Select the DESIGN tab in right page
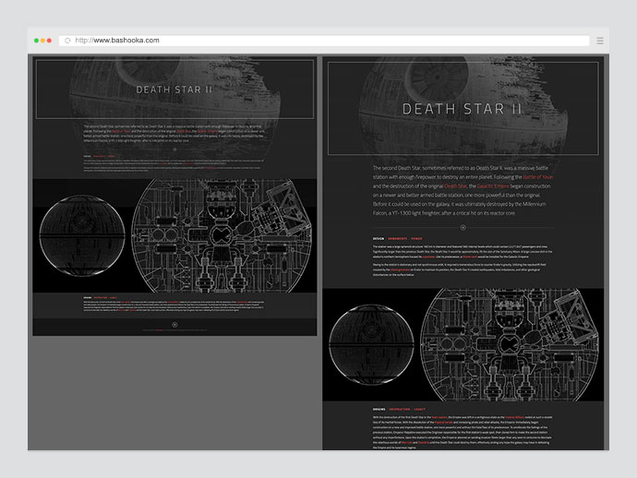This screenshot has height=478, width=637. tap(379, 239)
